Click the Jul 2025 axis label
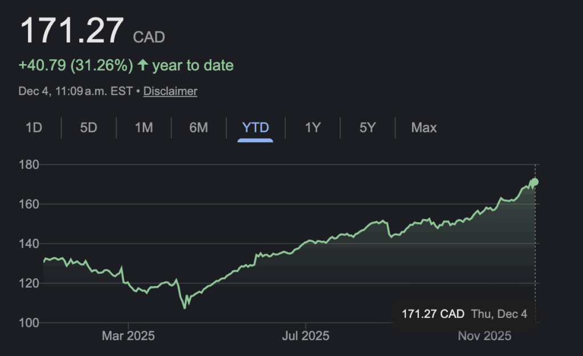 tap(306, 336)
